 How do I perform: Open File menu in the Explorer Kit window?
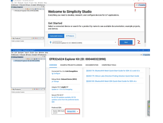pos(12,53)
